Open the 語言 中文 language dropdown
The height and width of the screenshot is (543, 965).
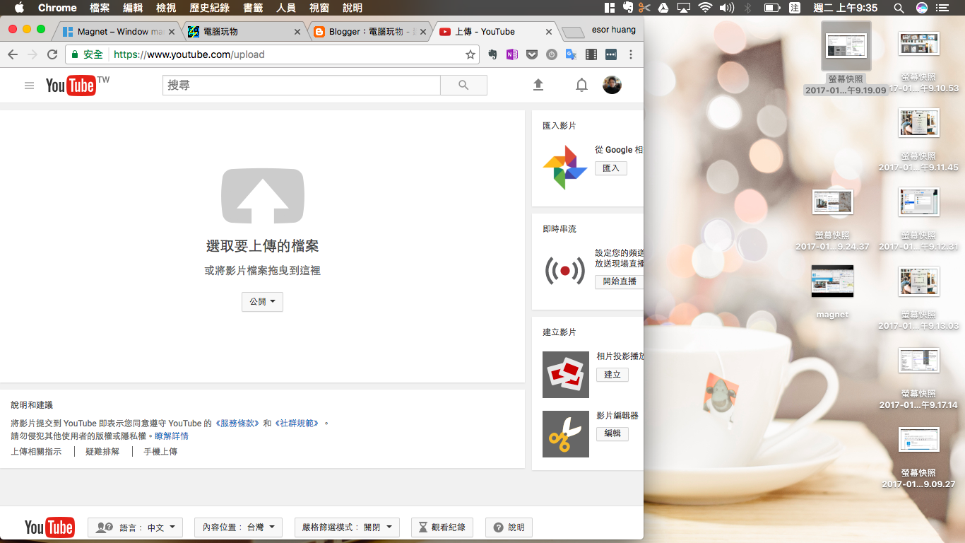tap(135, 527)
